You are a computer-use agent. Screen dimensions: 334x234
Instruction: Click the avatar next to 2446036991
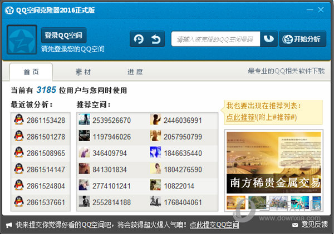(155, 120)
